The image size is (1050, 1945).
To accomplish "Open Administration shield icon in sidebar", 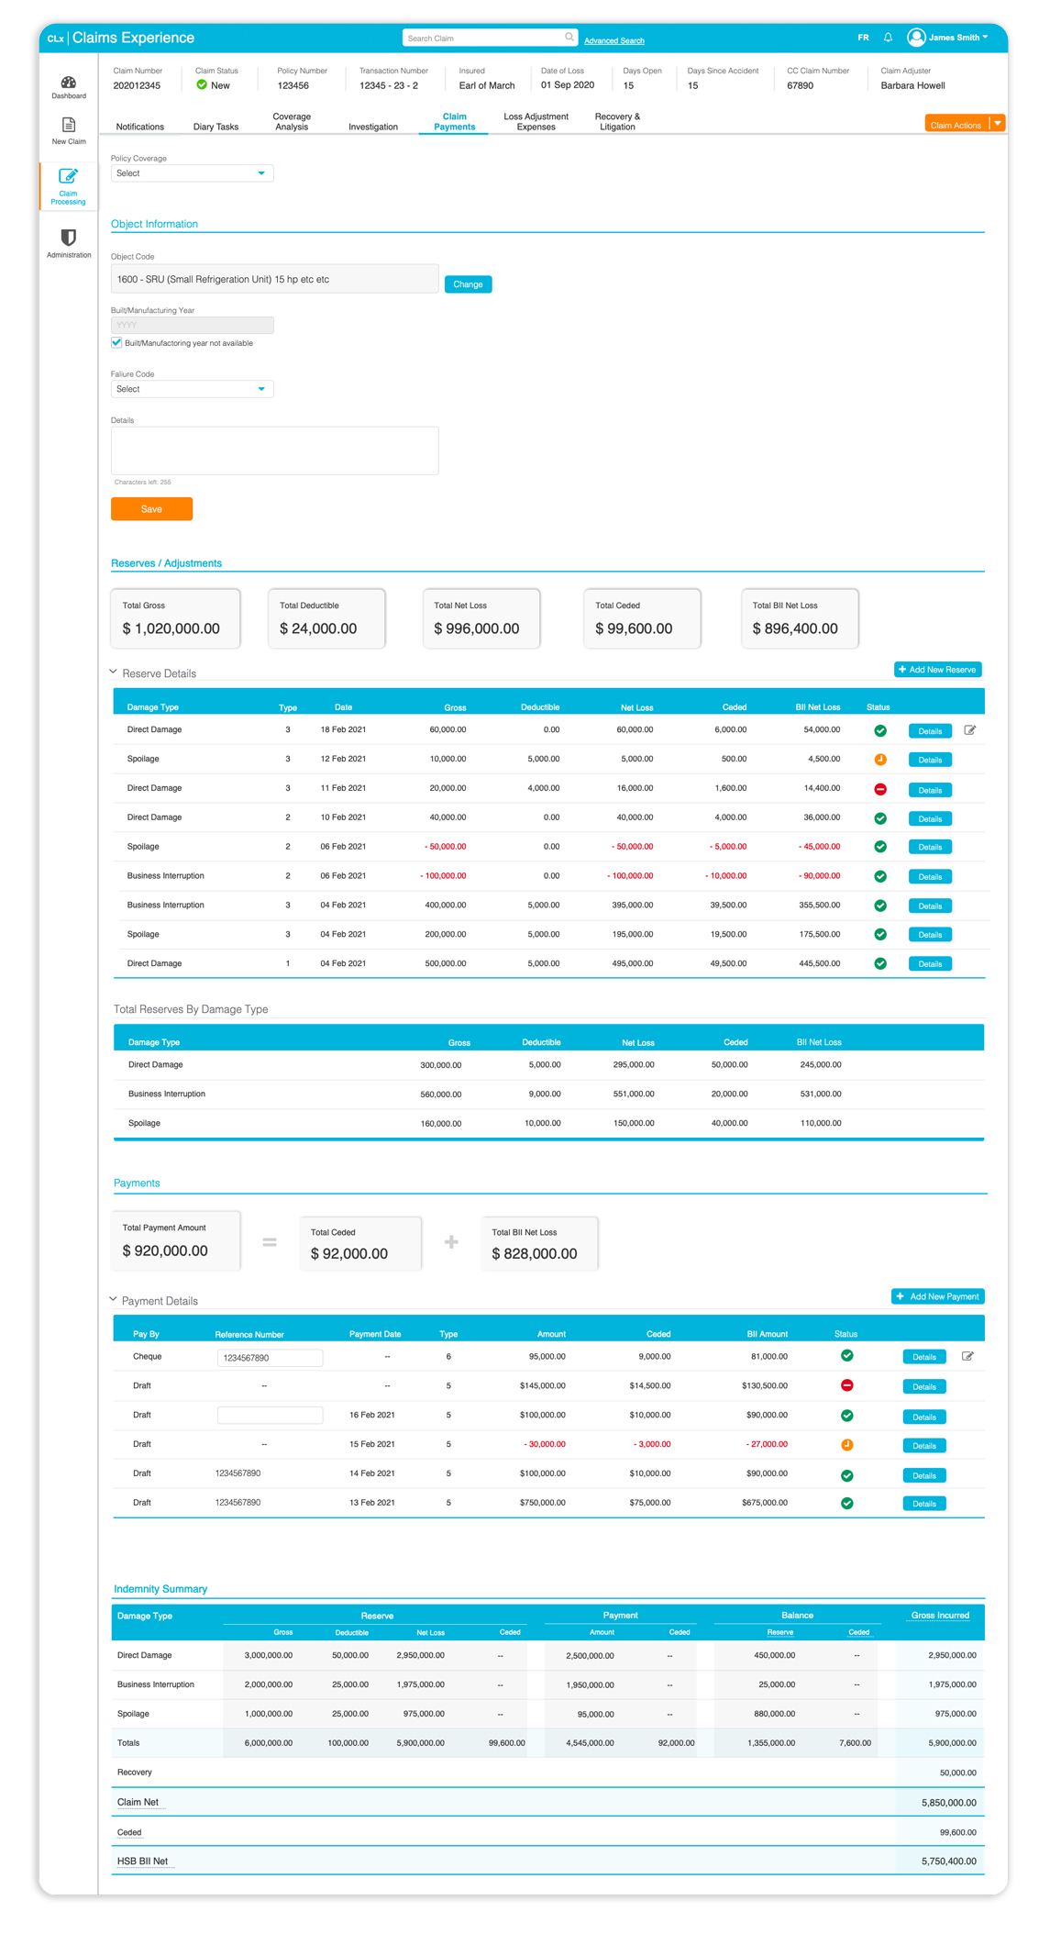I will (69, 238).
